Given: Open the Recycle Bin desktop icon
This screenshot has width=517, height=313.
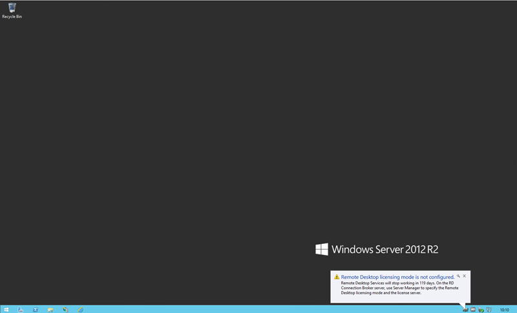Looking at the screenshot, I should (12, 8).
